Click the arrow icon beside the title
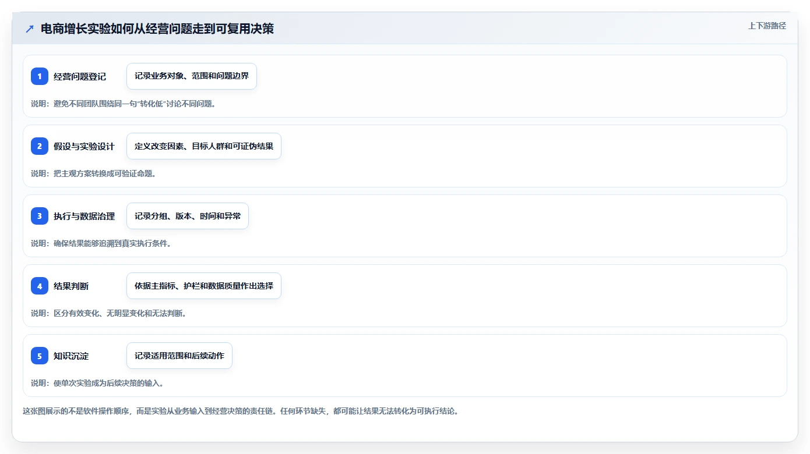The height and width of the screenshot is (454, 810). [30, 29]
